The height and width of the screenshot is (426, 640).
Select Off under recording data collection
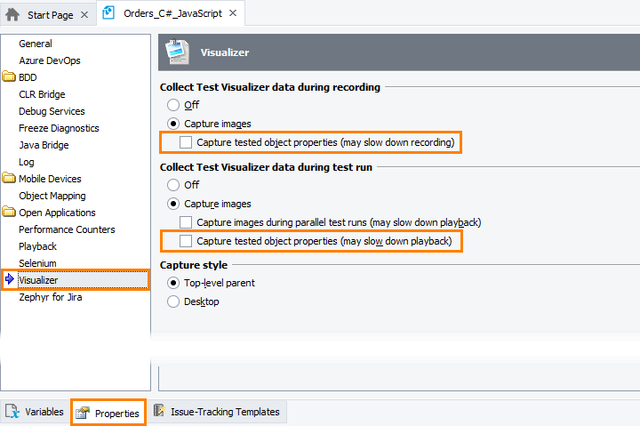tap(174, 105)
